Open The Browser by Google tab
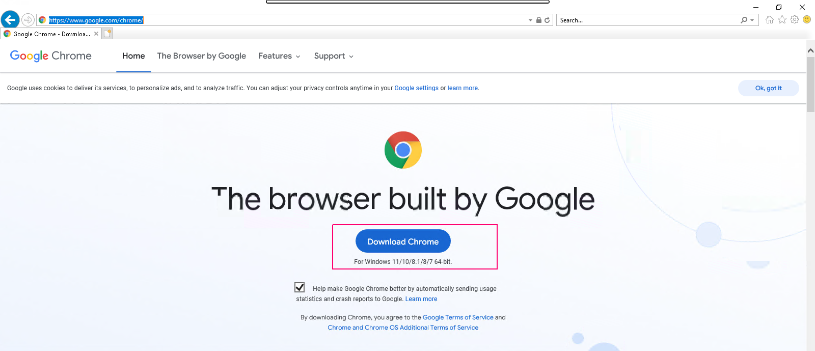This screenshot has height=351, width=815. coord(201,56)
